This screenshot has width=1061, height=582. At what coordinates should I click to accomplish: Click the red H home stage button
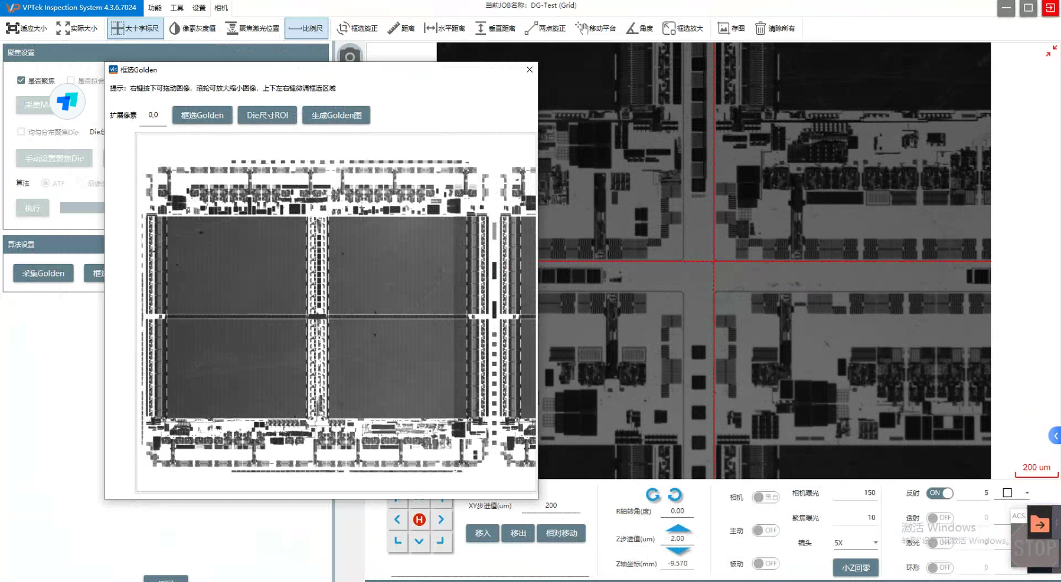[419, 519]
